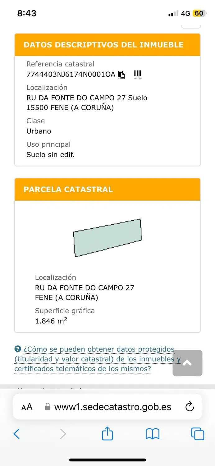Open the AA page settings menu
This screenshot has width=215, height=466.
pyautogui.click(x=27, y=407)
